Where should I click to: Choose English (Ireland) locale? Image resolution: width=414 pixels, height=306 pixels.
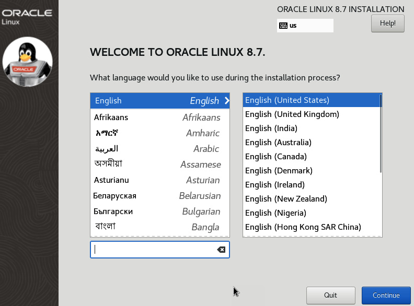pyautogui.click(x=312, y=185)
